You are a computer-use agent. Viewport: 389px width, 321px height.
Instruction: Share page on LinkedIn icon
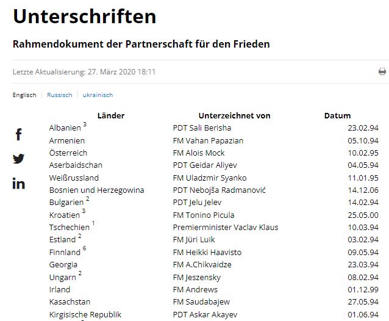(x=19, y=183)
